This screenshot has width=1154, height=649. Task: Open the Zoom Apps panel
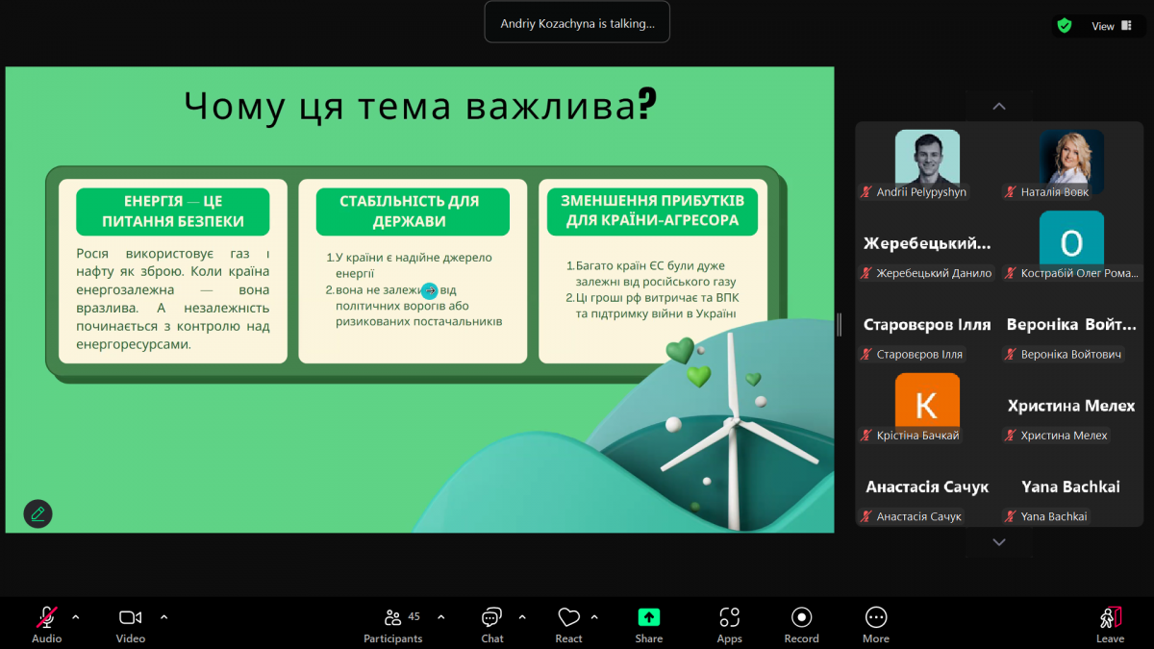[729, 615]
